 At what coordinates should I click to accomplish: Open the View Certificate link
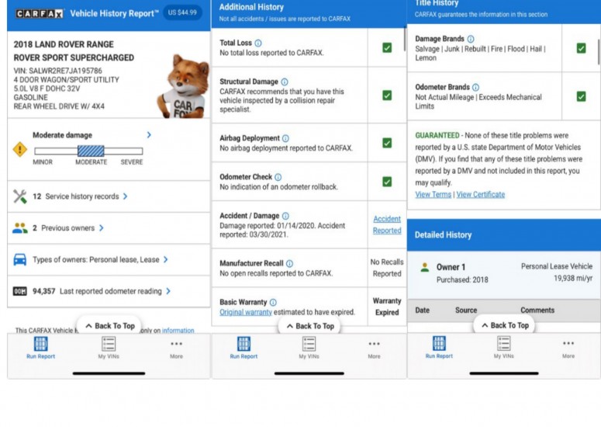481,195
